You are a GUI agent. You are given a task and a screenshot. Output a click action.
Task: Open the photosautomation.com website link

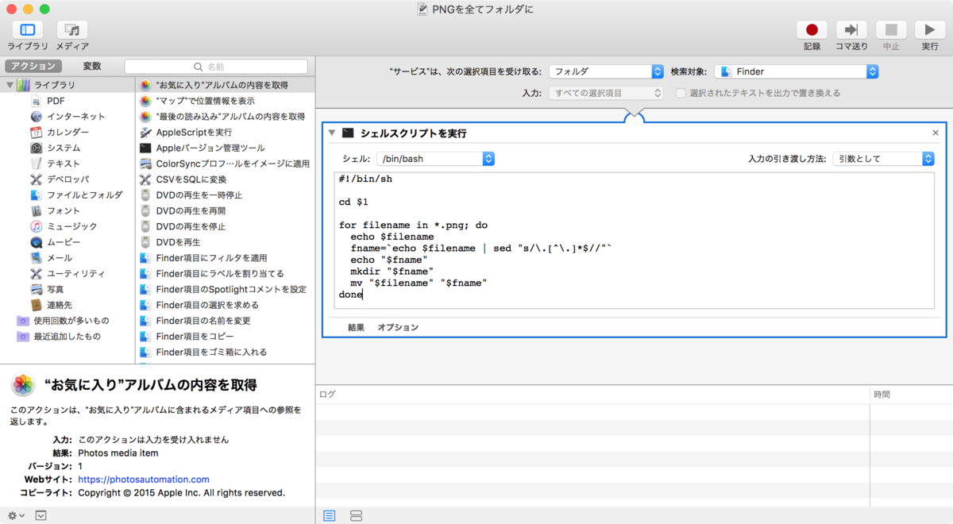click(x=144, y=480)
